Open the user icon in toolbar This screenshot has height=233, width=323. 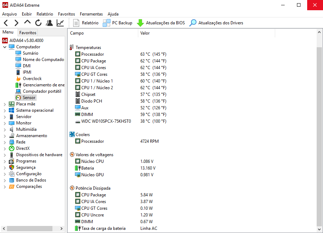point(49,23)
